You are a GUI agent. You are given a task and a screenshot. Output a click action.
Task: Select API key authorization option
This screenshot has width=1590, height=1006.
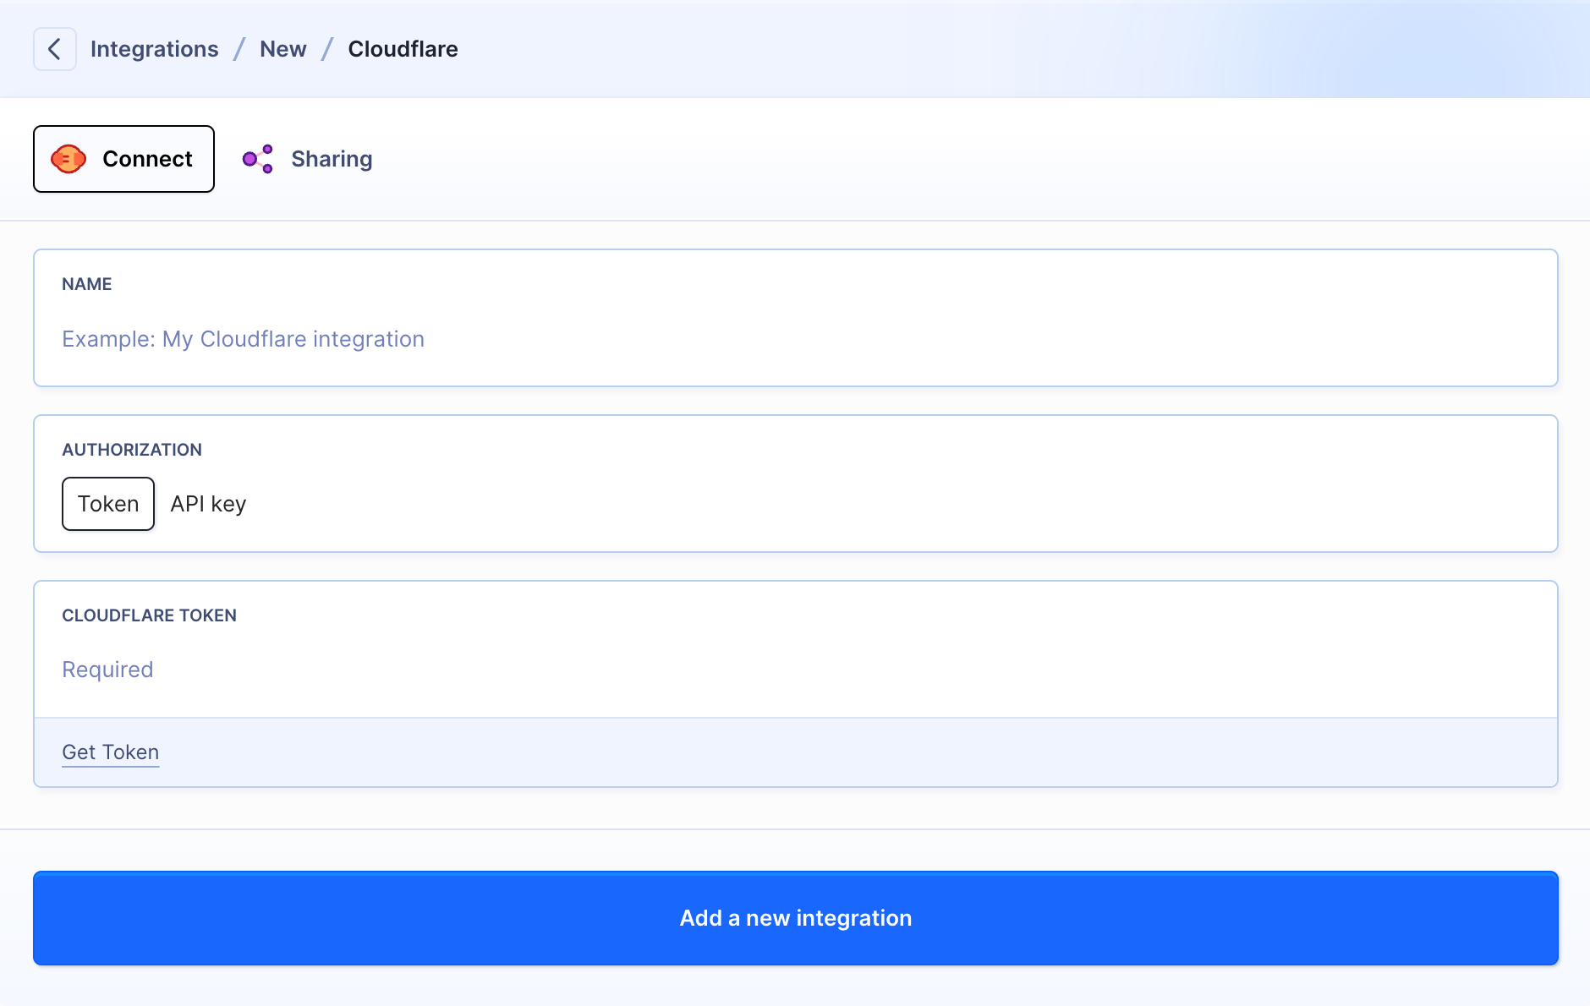[x=208, y=504]
